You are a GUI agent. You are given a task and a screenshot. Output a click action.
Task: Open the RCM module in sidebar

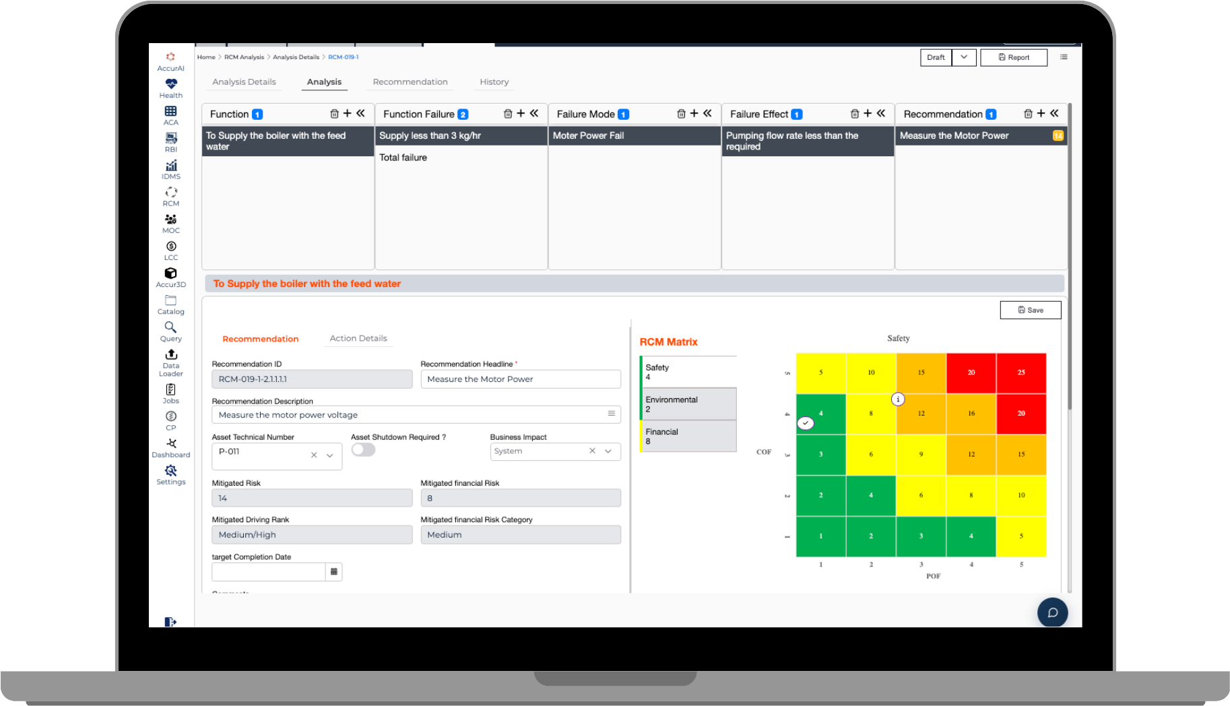click(x=170, y=196)
